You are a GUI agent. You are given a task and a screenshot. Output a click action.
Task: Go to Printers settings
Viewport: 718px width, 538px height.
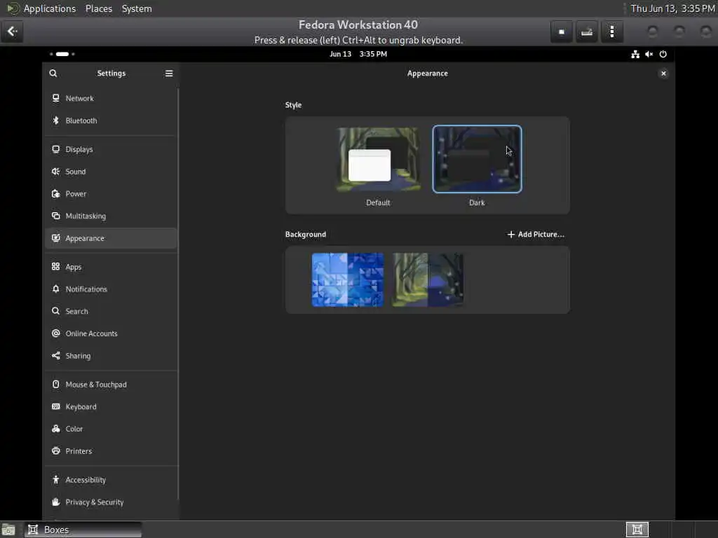pos(111,451)
